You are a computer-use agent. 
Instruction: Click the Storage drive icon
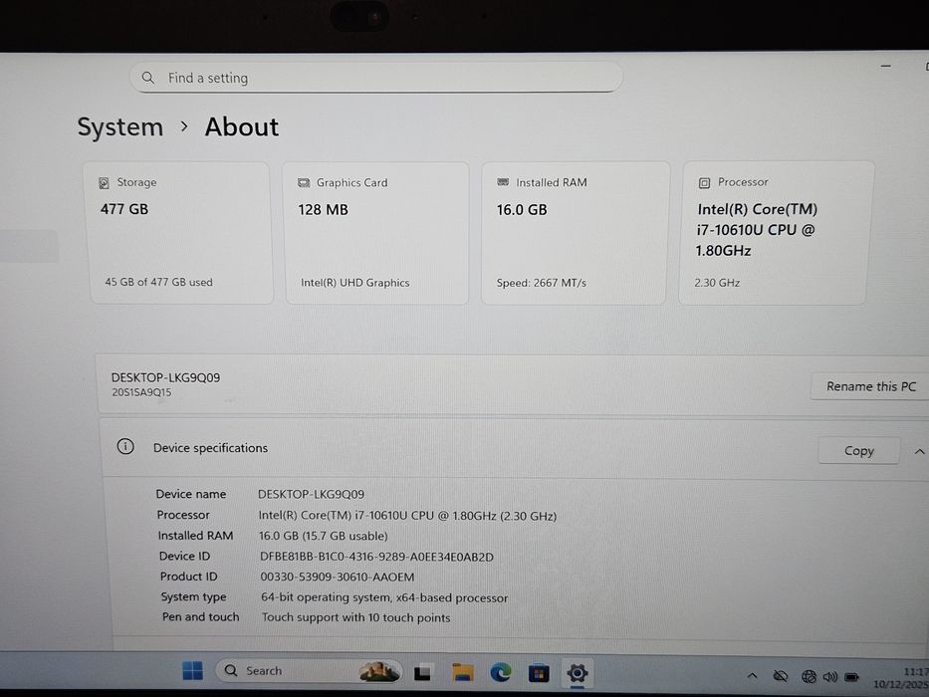(x=104, y=183)
